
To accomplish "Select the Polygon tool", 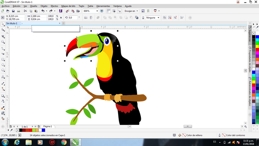I will 3,70.
